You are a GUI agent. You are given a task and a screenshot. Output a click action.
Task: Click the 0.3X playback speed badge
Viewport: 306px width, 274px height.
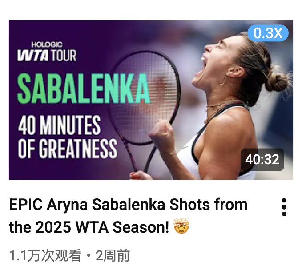(268, 33)
